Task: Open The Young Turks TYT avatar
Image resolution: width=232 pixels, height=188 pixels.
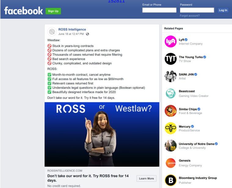Action: 171,59
